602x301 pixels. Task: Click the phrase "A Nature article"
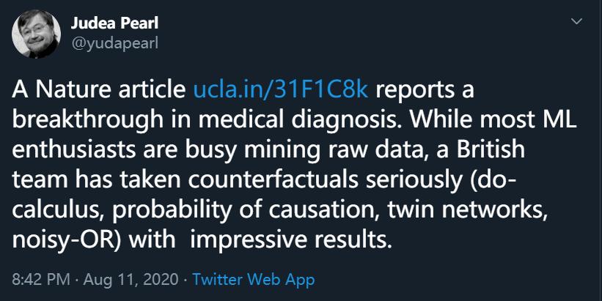(x=99, y=89)
